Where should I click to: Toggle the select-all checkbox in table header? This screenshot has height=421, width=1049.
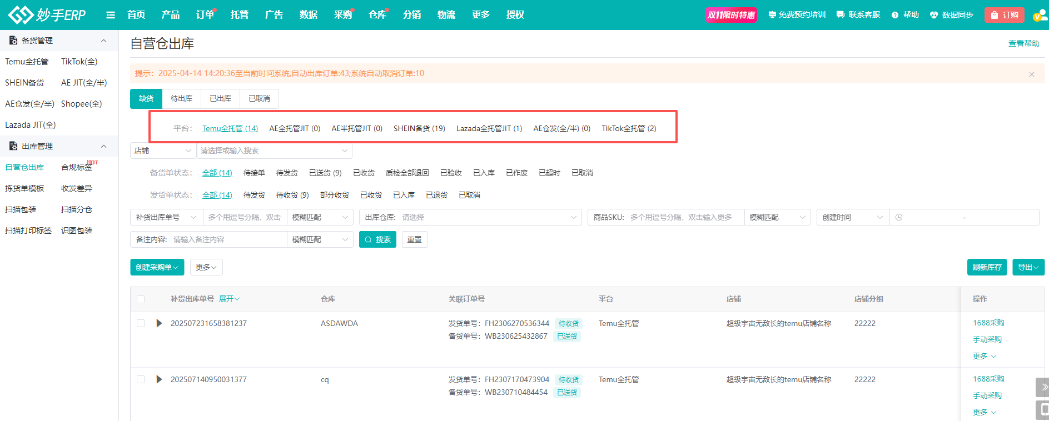coord(141,299)
